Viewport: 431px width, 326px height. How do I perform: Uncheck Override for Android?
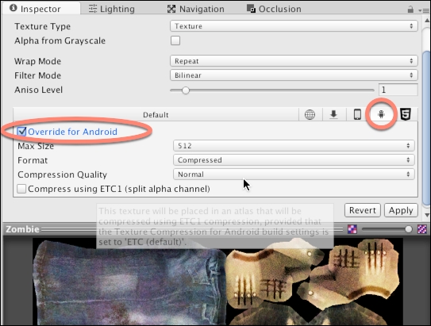[x=21, y=132]
